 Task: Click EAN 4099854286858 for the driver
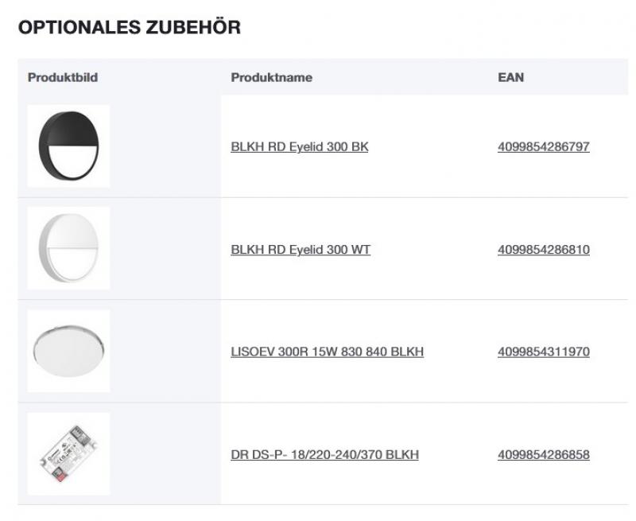(543, 453)
